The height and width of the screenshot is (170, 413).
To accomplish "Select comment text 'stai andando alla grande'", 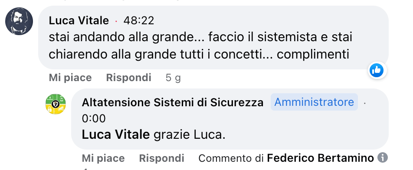I will 121,38.
